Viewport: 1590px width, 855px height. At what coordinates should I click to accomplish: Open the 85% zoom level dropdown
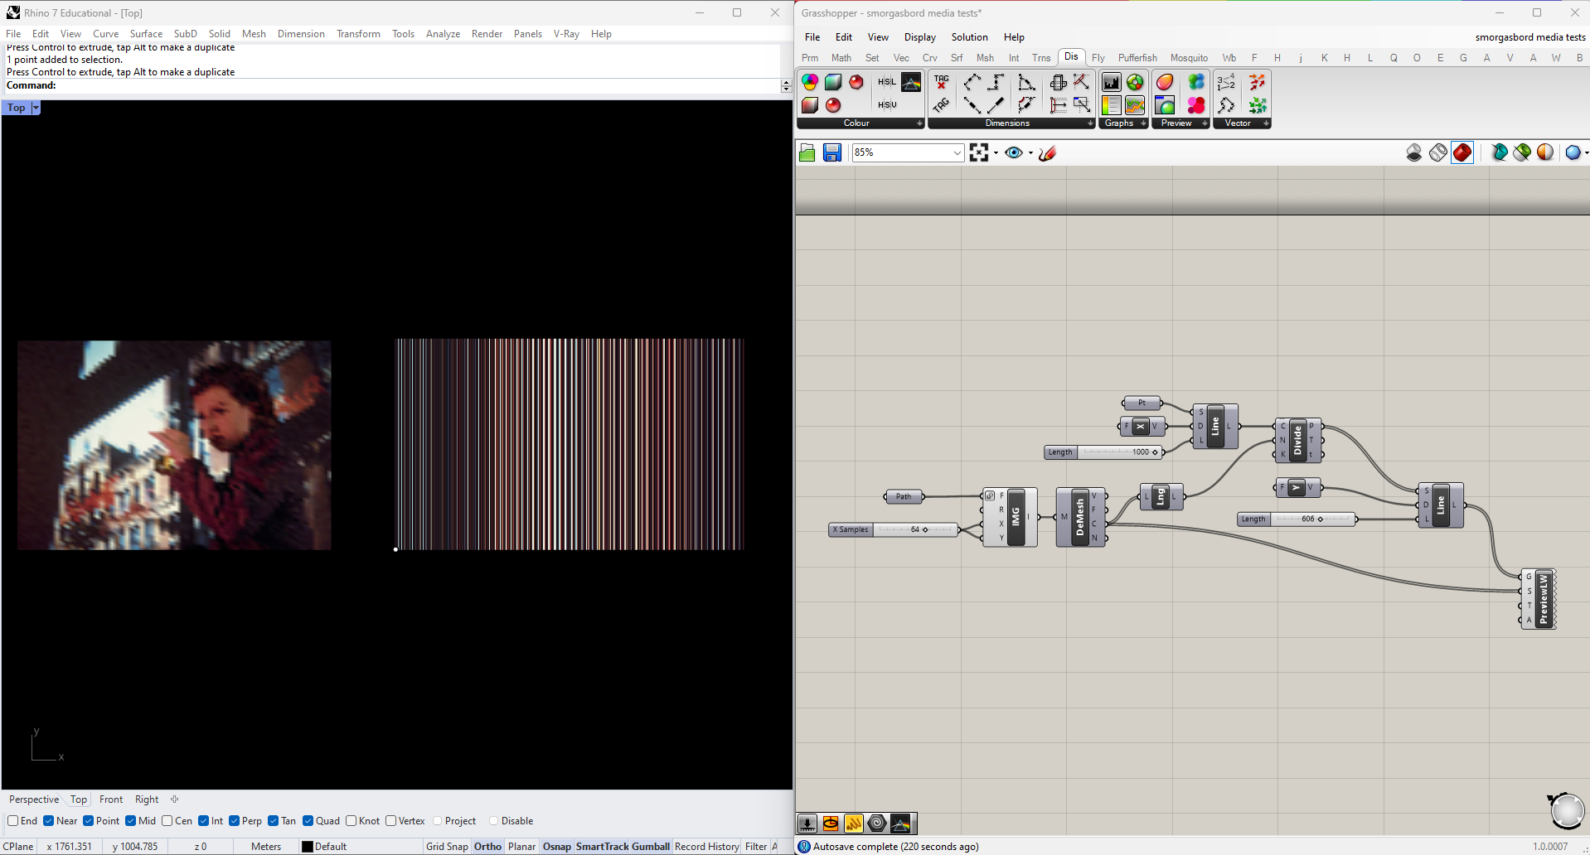click(957, 152)
